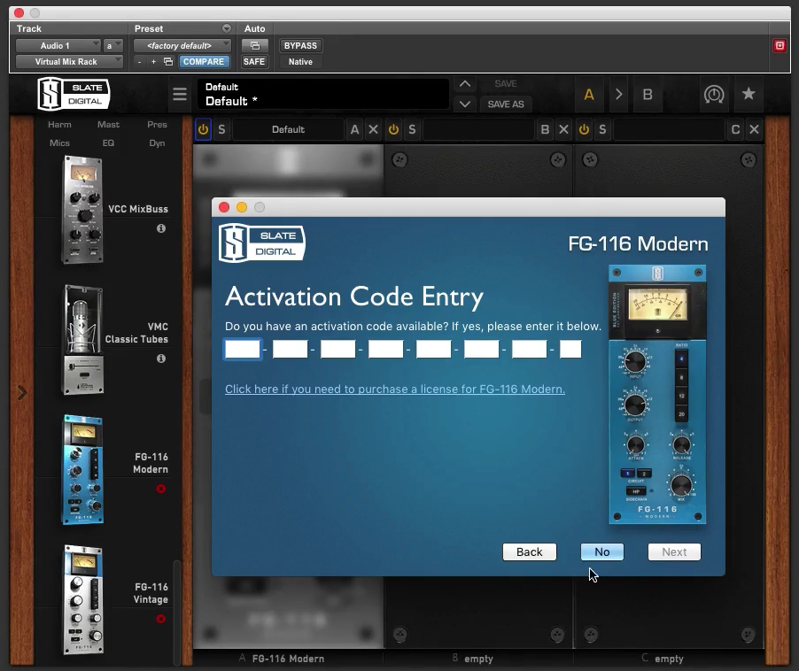Click the Native format button
The width and height of the screenshot is (799, 671).
point(300,62)
